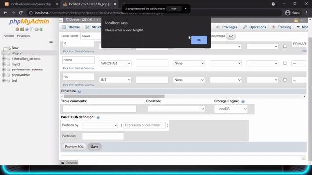Open the browser three-dot menu
The width and height of the screenshot is (312, 175).
tap(307, 13)
